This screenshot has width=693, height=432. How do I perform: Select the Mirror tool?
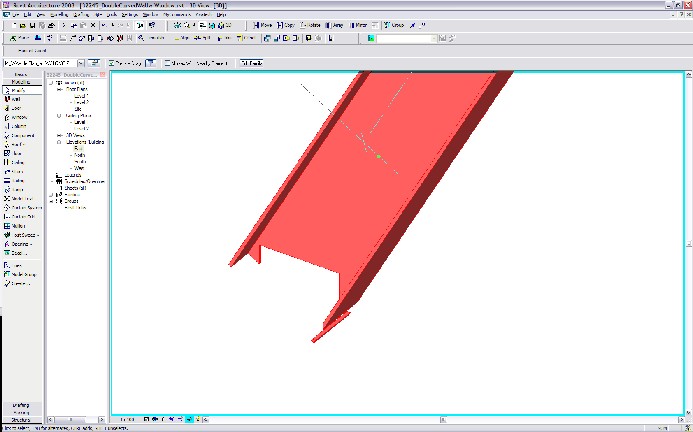(x=358, y=26)
